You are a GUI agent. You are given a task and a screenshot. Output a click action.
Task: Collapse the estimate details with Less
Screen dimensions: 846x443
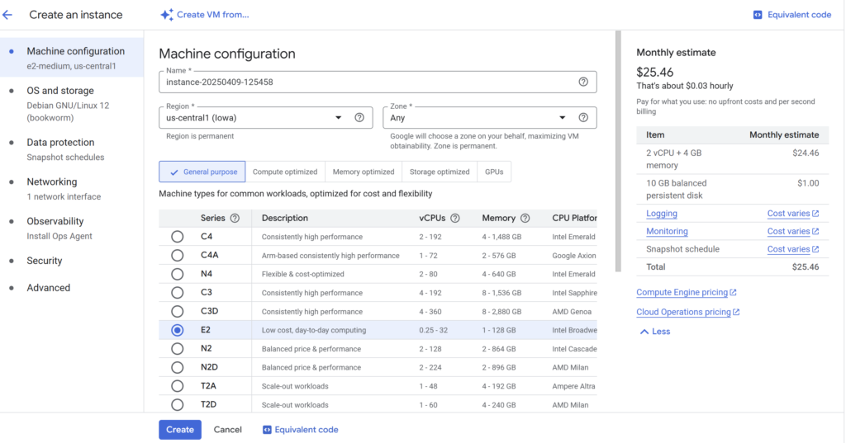654,332
